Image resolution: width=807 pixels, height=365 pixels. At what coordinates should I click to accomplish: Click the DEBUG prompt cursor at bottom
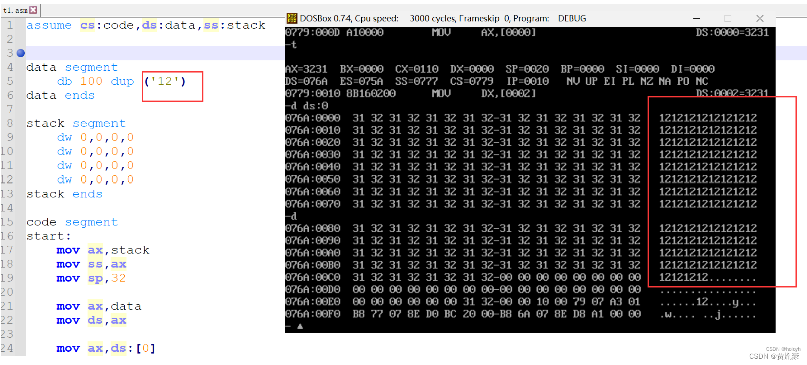pyautogui.click(x=300, y=326)
